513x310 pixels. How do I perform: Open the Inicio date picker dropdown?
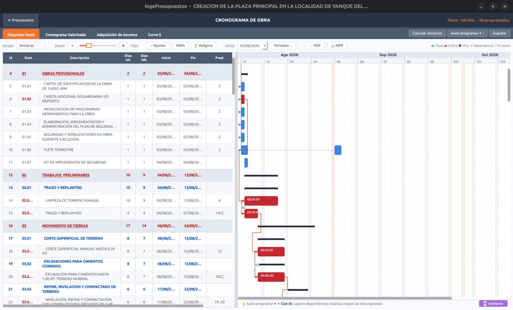pyautogui.click(x=265, y=46)
